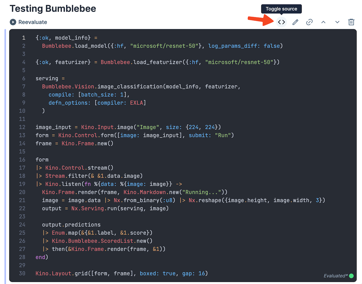Click line number 12 in the code

point(22,127)
